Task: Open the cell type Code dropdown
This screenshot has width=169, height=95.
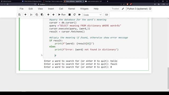Action: click(x=92, y=15)
